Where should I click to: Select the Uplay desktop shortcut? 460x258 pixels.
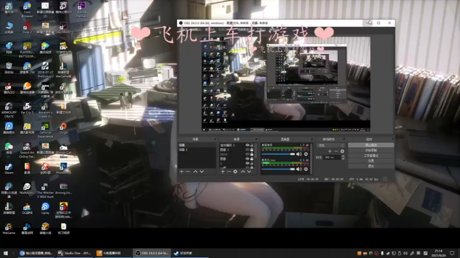point(45,209)
